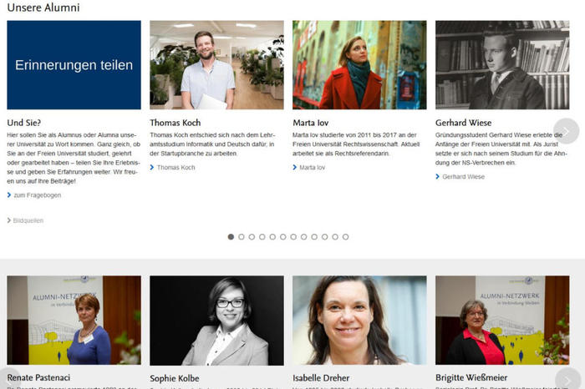This screenshot has height=389, width=585.
Task: Click the 'Marta Iov' arrow link
Action: click(312, 168)
